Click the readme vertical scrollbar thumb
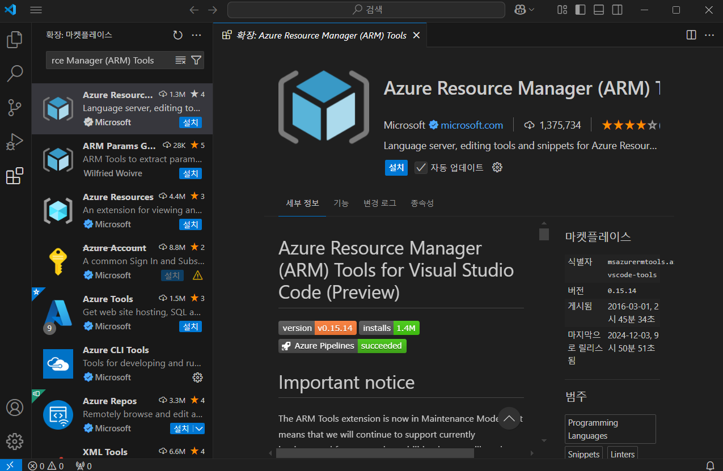Screen dimensions: 723x471 pos(544,234)
